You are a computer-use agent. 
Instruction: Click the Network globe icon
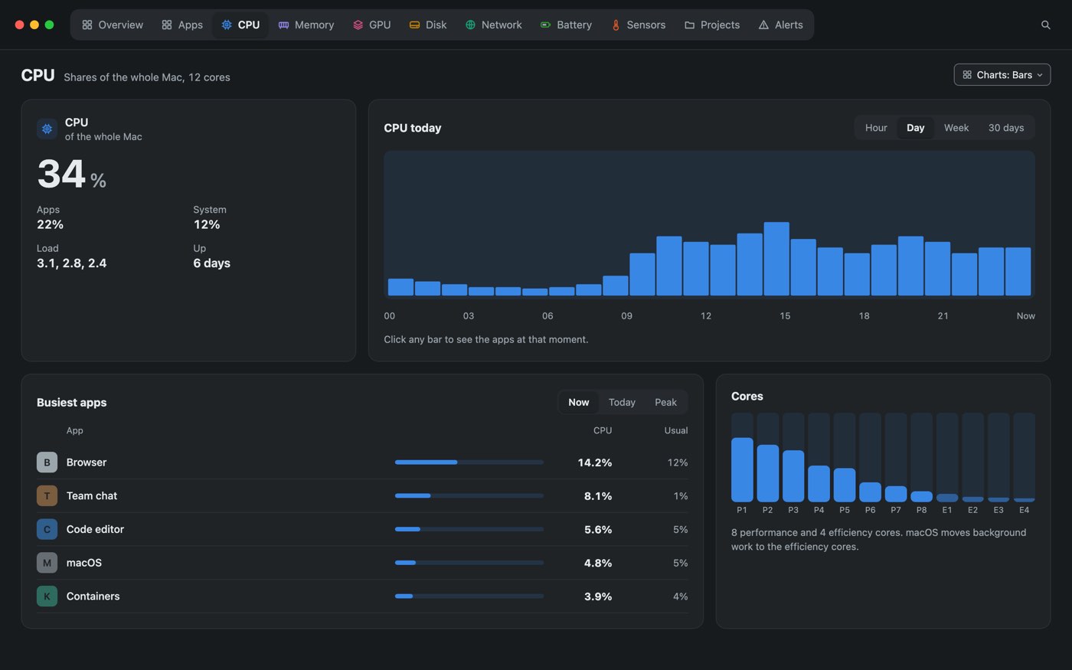470,25
